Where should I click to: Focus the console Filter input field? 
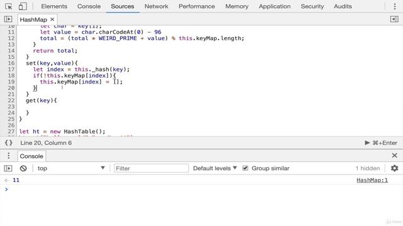pos(151,168)
